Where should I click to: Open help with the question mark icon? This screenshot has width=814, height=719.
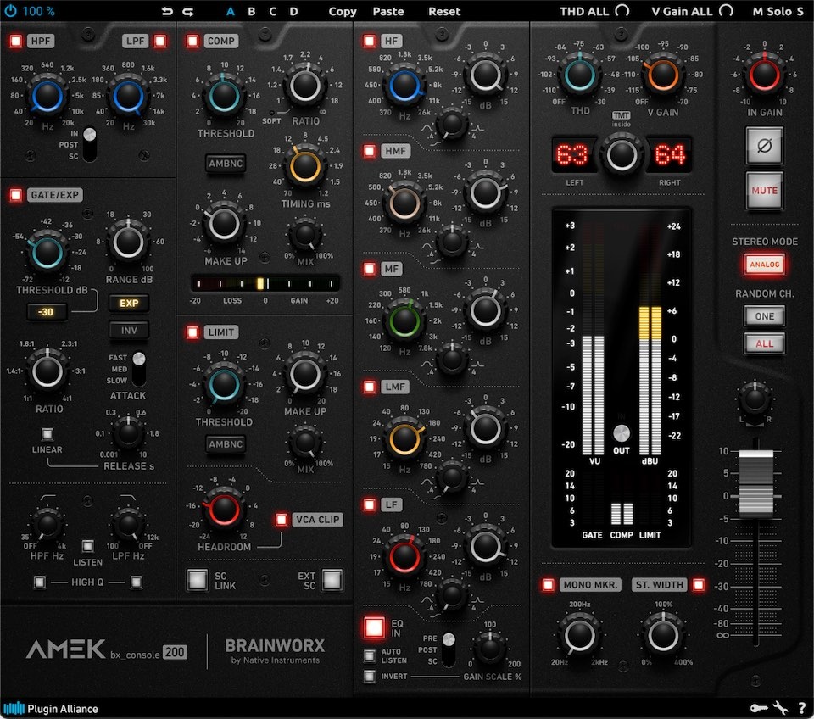point(802,706)
